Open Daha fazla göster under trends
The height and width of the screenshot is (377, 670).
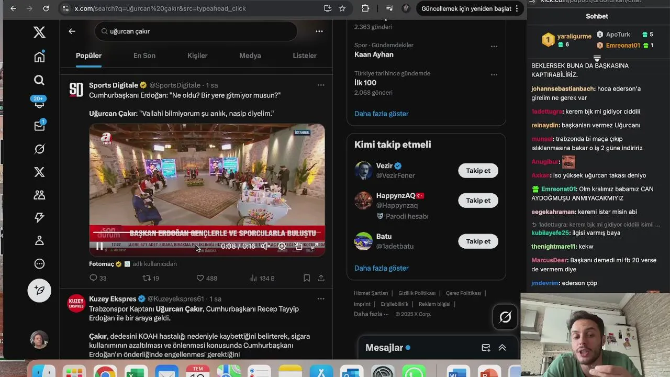click(x=381, y=114)
